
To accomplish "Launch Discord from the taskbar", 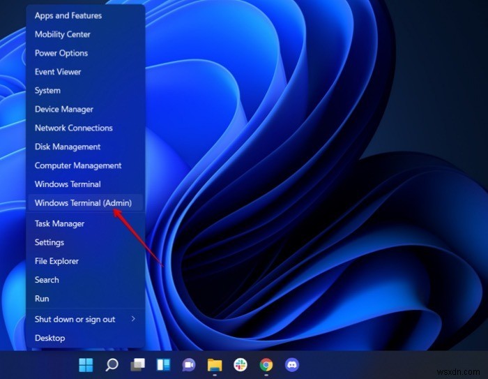I will pos(292,364).
